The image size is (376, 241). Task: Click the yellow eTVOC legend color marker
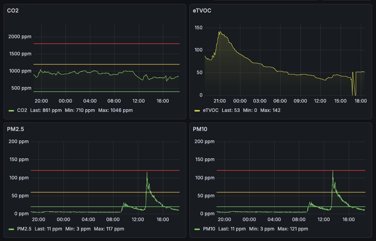pos(197,110)
